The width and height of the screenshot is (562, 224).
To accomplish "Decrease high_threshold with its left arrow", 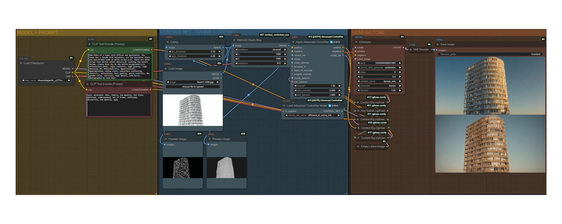I will (169, 56).
